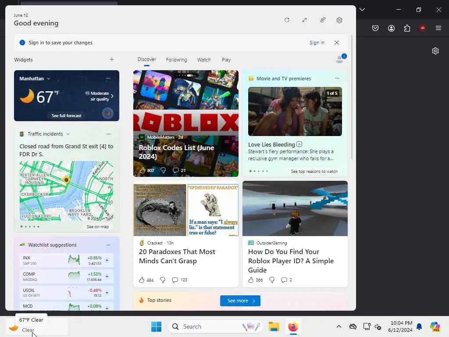
Task: Dislike the Roblox Codes List article
Action: pyautogui.click(x=163, y=170)
